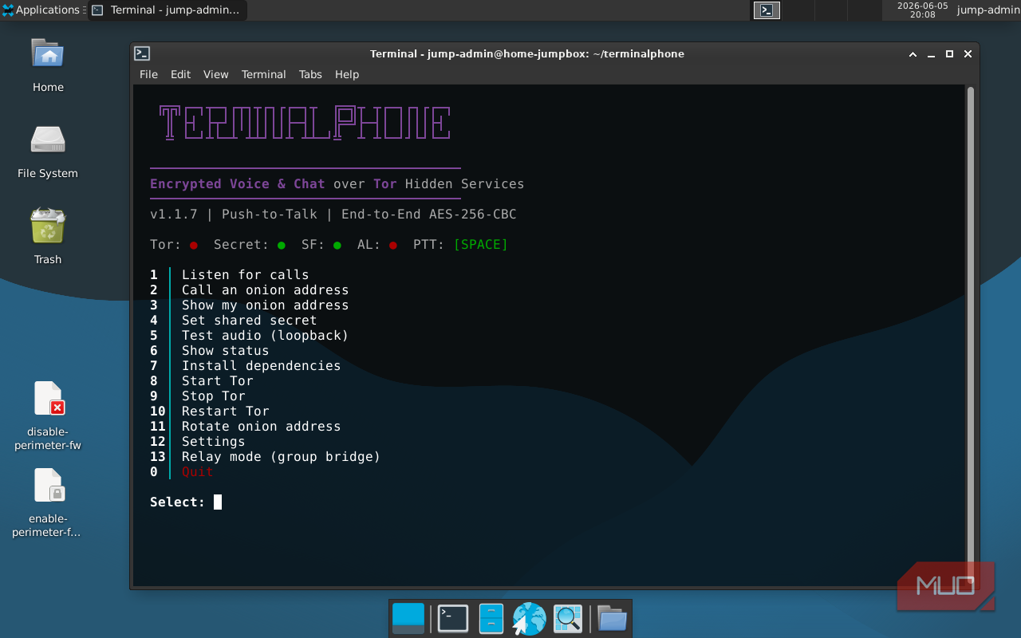Click the "Call an onion address" line

click(x=265, y=289)
